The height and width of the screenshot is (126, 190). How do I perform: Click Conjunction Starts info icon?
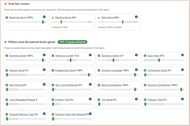coord(183,70)
